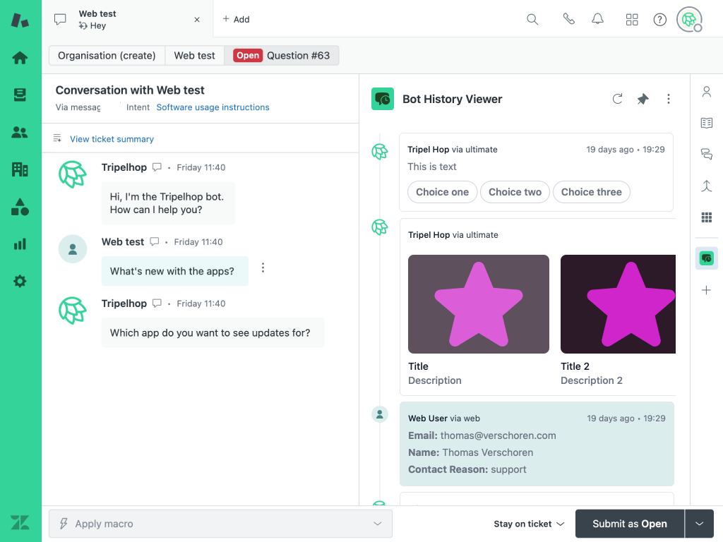The width and height of the screenshot is (723, 542).
Task: Toggle the Bot History Viewer app icon in right rail
Action: pyautogui.click(x=706, y=258)
